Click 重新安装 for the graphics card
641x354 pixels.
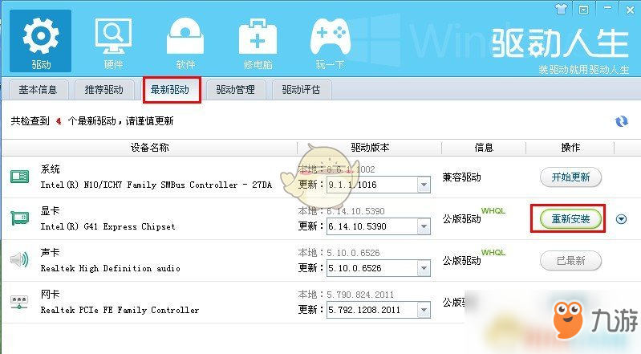coord(570,219)
